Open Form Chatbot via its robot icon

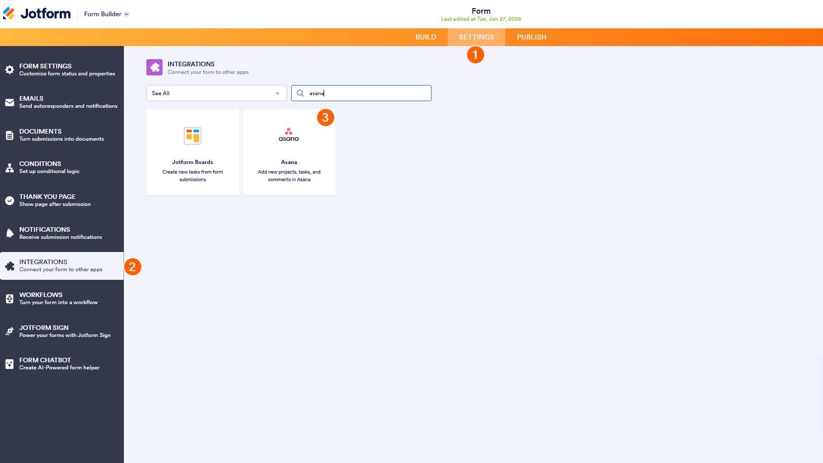pyautogui.click(x=10, y=364)
